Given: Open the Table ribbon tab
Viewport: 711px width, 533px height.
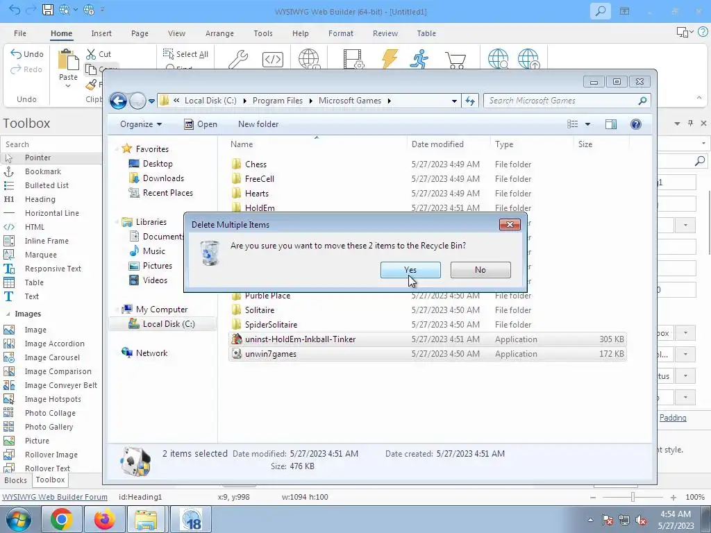Looking at the screenshot, I should [426, 33].
